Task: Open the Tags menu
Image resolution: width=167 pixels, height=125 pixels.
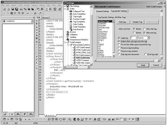Action: click(x=48, y=5)
